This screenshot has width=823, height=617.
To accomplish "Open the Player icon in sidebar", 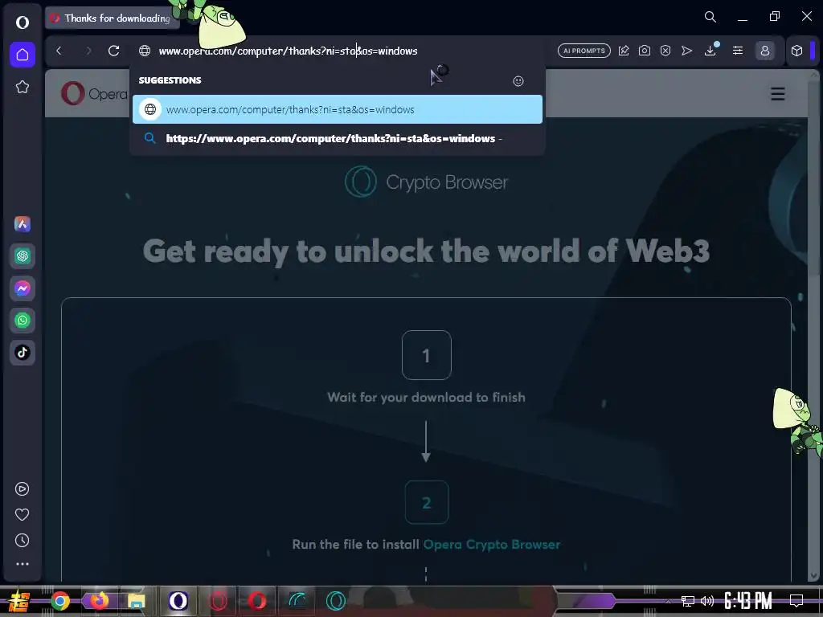I will (22, 489).
